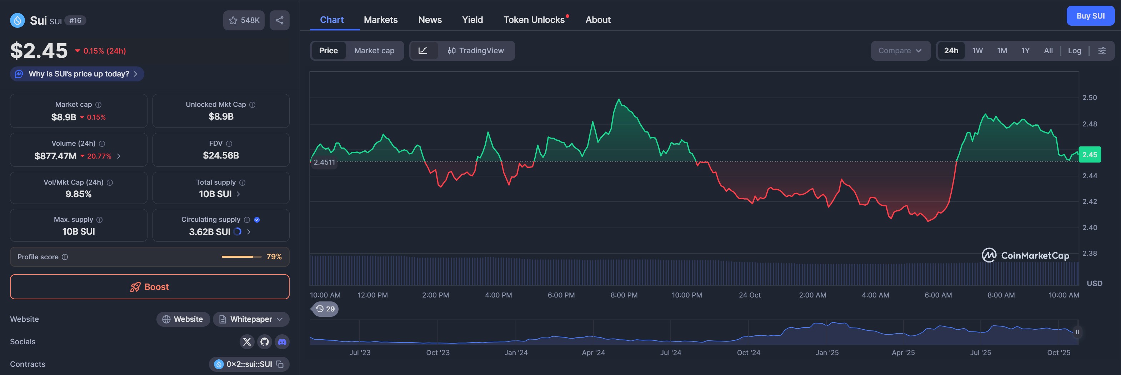
Task: Open the share icon next to watchlist
Action: [279, 20]
